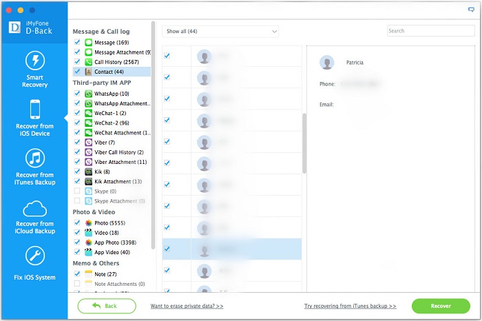This screenshot has width=482, height=321.
Task: Select Video (18) category
Action: click(106, 233)
